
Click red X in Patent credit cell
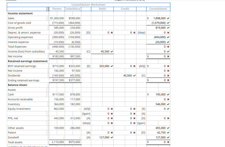[x=134, y=133]
